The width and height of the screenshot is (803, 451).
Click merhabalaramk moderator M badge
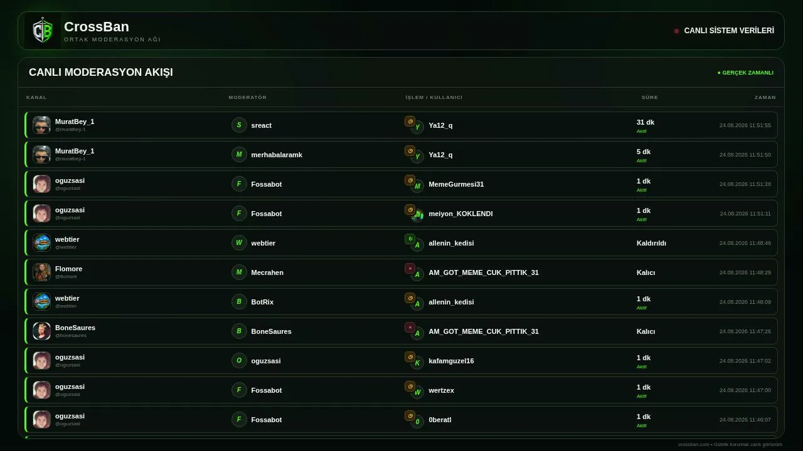239,155
